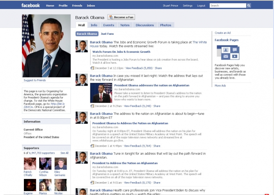Open Marisa supporter photo
274x195 pixels.
tap(45, 185)
